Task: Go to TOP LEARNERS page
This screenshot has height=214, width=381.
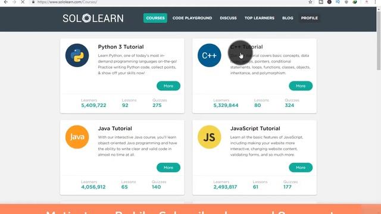Action: point(260,18)
